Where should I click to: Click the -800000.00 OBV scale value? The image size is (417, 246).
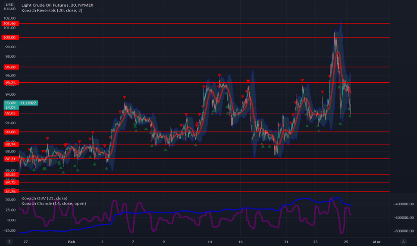pyautogui.click(x=404, y=231)
